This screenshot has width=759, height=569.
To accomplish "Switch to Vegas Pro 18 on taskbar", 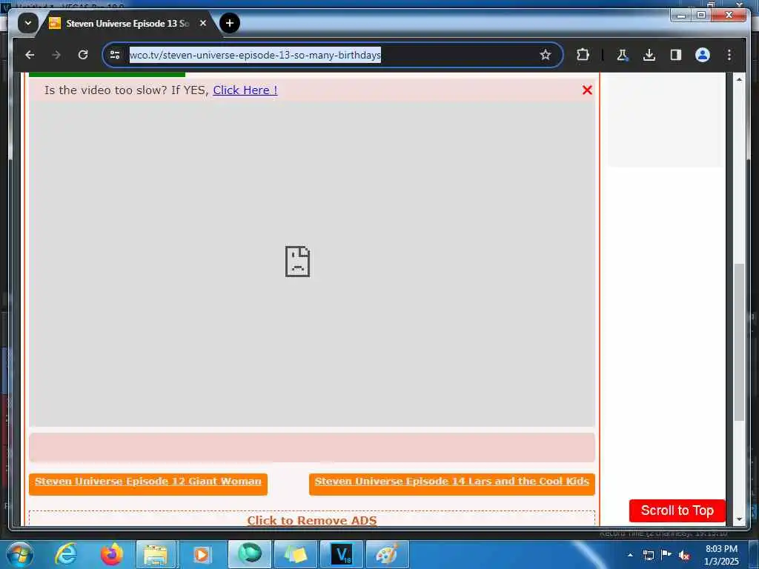I will (x=342, y=554).
